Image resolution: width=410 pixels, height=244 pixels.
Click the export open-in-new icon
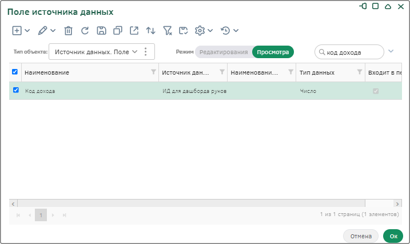pos(134,31)
